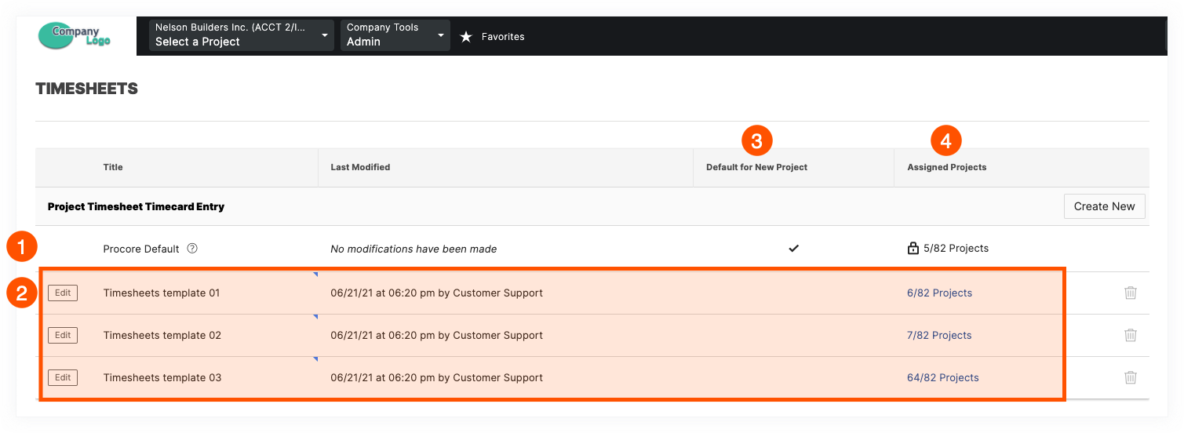This screenshot has width=1184, height=433.
Task: Open the Select a Project dropdown
Action: point(241,35)
